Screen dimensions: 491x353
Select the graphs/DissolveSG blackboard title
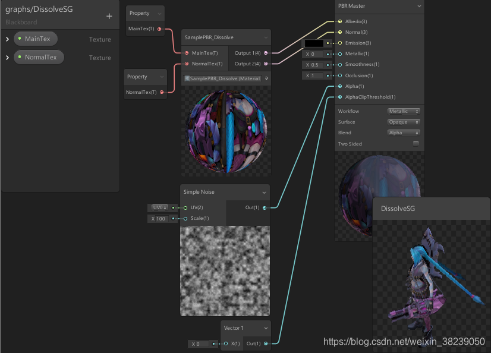[x=39, y=10]
